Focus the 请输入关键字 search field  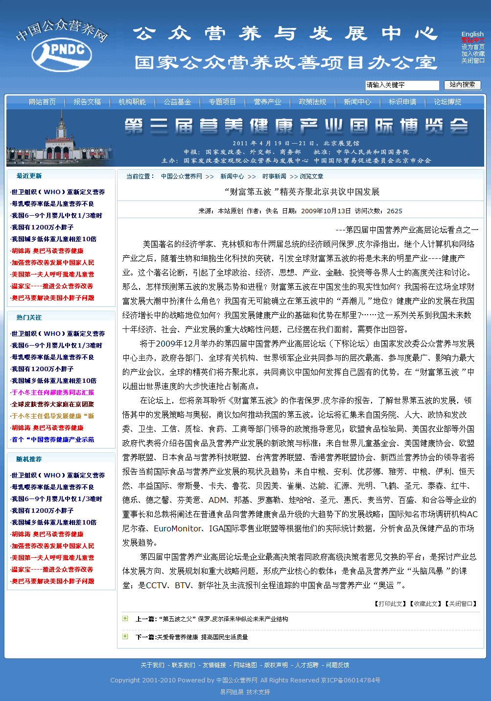click(402, 85)
